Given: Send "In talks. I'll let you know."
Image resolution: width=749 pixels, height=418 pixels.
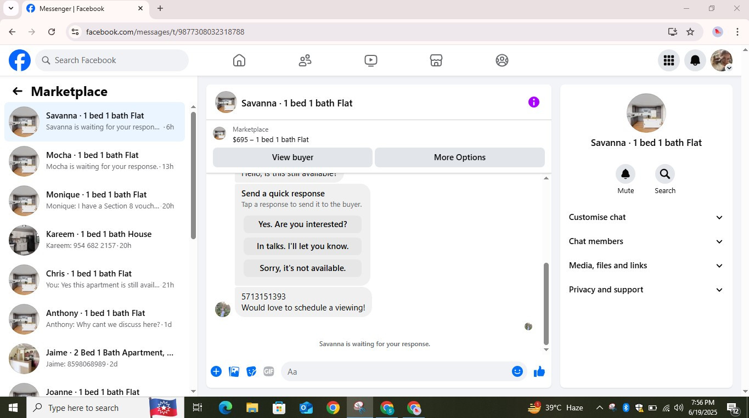Looking at the screenshot, I should pyautogui.click(x=302, y=246).
